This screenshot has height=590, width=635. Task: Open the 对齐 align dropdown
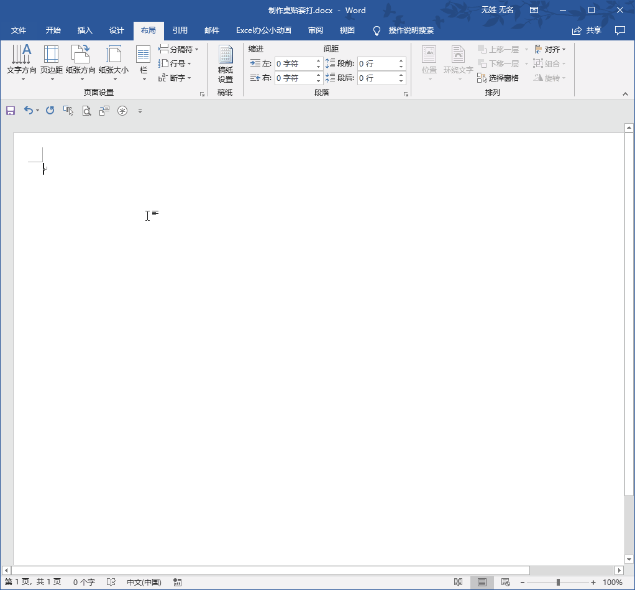click(550, 50)
